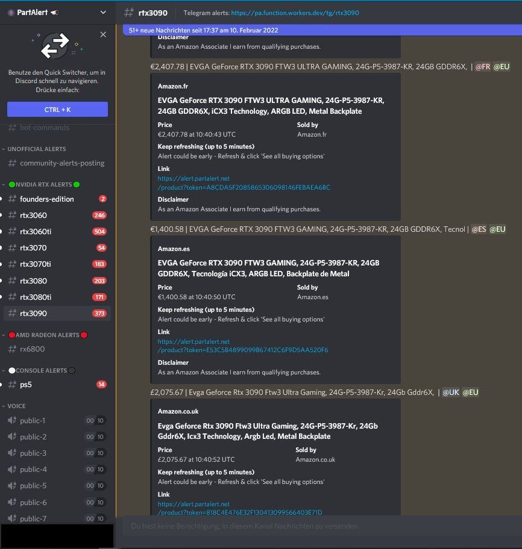The image size is (522, 549).
Task: Open the community-alerts-posting channel
Action: (57, 163)
